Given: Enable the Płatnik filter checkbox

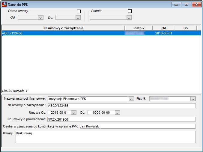Looking at the screenshot, I should [x=130, y=11].
